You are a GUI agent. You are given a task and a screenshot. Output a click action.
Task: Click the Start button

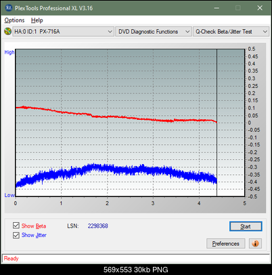(246, 226)
